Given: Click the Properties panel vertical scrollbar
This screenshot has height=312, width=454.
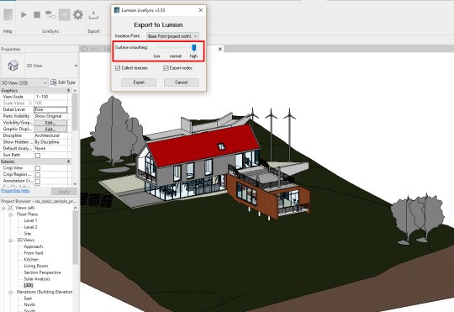Looking at the screenshot, I should (75, 112).
